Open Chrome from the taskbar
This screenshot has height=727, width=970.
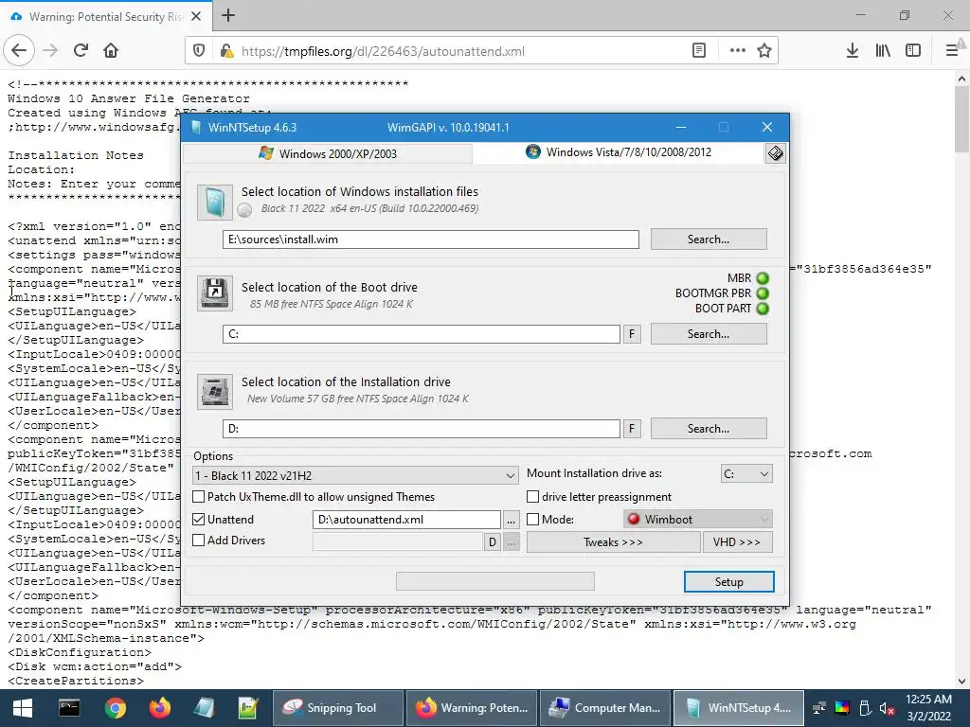coord(115,708)
